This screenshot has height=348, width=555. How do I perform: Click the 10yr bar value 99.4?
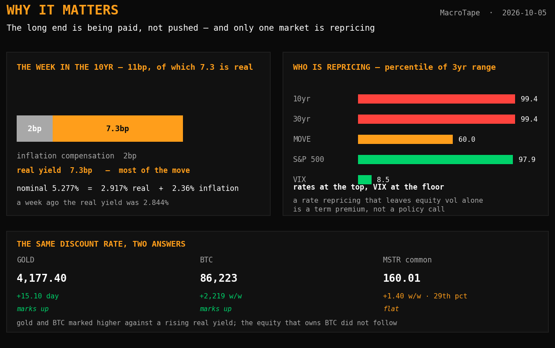click(529, 99)
